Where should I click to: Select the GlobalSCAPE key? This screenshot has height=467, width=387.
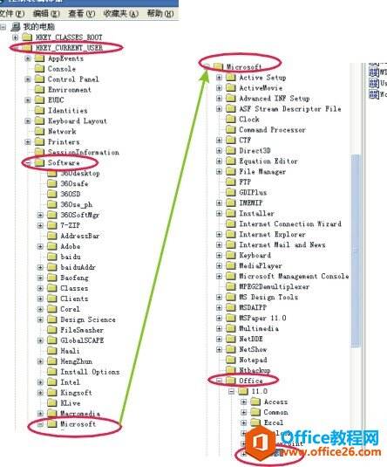point(82,340)
